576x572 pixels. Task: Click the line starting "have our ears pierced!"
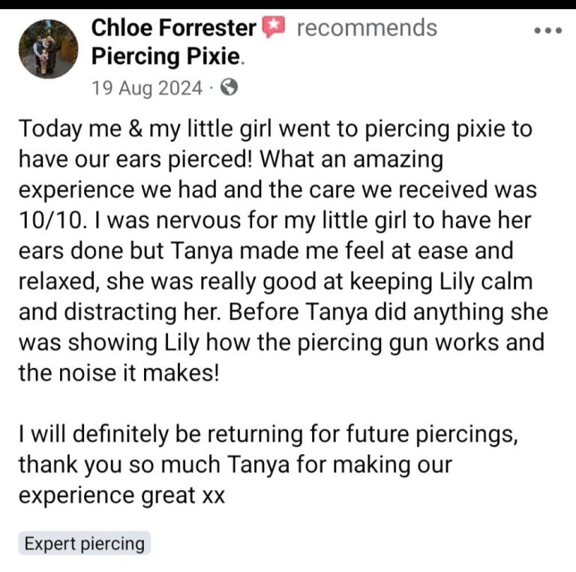tap(231, 159)
